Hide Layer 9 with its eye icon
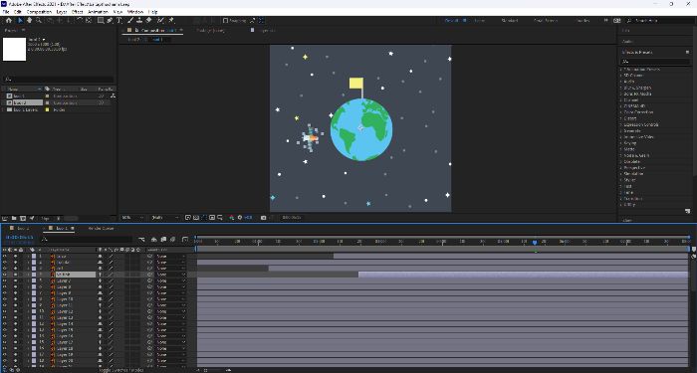This screenshot has height=373, width=697. pyautogui.click(x=4, y=293)
